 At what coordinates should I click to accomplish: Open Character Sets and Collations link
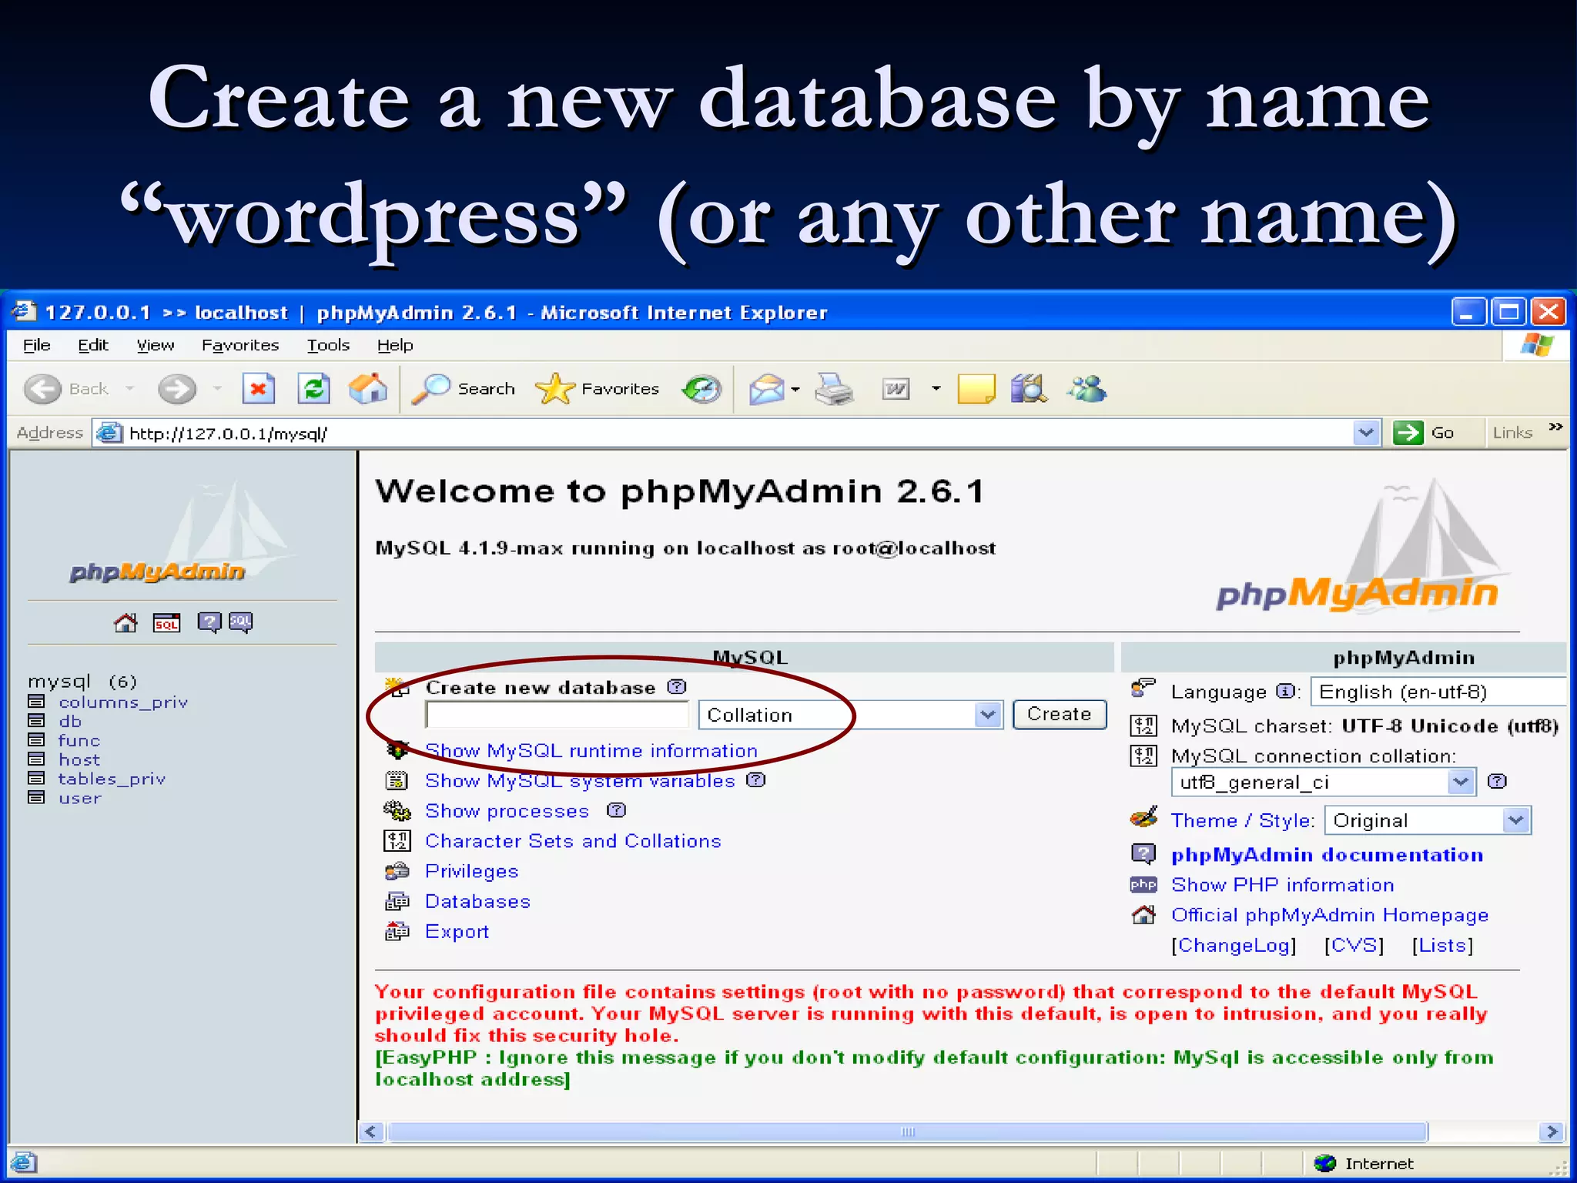tap(573, 840)
